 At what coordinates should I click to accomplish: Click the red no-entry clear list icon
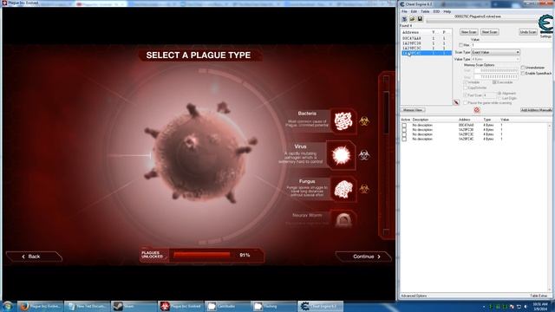tap(477, 110)
